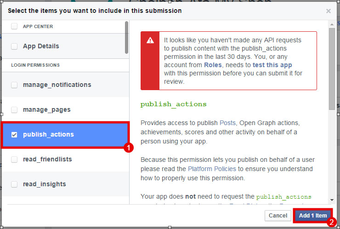Screen dimensions: 340x229
Task: Click the Add 1 Item button
Action: tap(313, 216)
